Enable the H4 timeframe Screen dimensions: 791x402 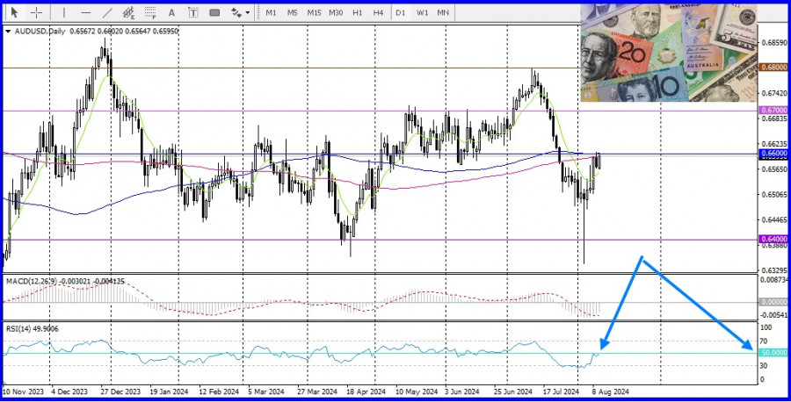[378, 13]
